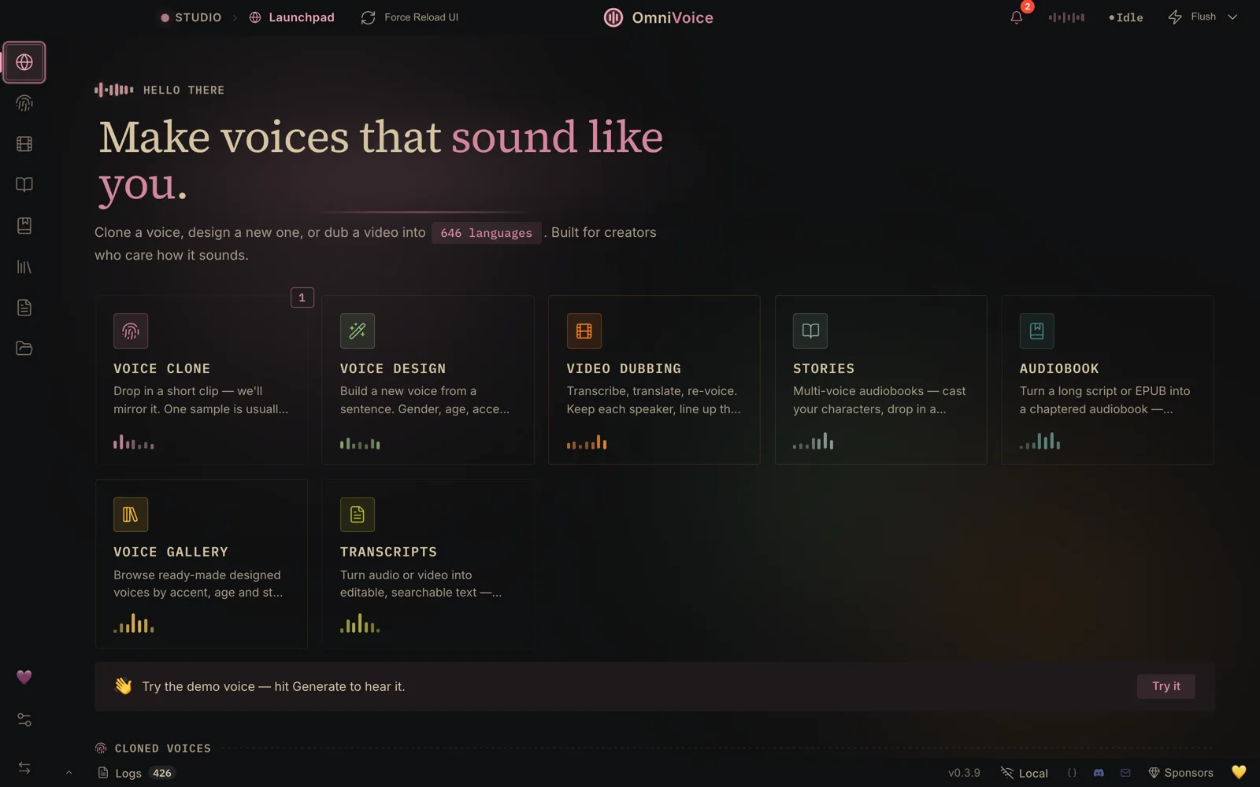The image size is (1260, 787).
Task: Click the v0.3.9 version label
Action: 964,773
